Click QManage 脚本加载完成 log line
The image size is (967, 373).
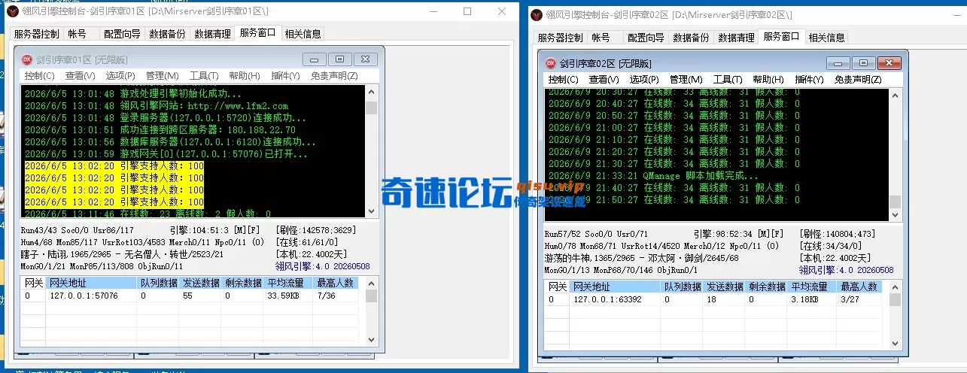coord(653,175)
